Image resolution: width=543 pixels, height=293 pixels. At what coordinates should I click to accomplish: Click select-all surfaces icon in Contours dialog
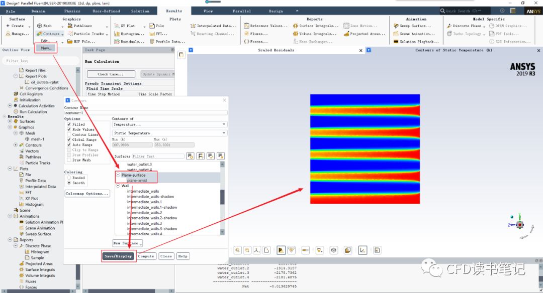point(211,156)
